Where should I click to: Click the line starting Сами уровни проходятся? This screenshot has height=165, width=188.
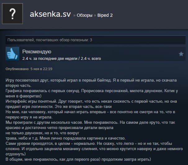click(89, 143)
